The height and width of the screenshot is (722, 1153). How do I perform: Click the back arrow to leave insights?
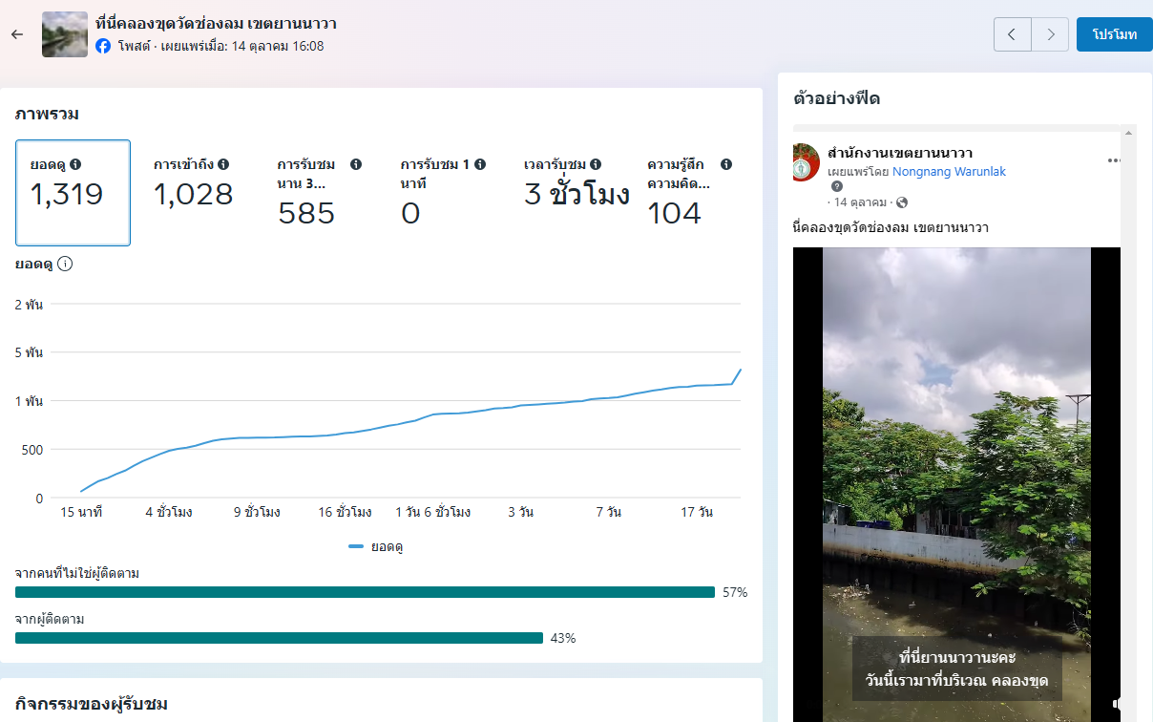point(16,34)
